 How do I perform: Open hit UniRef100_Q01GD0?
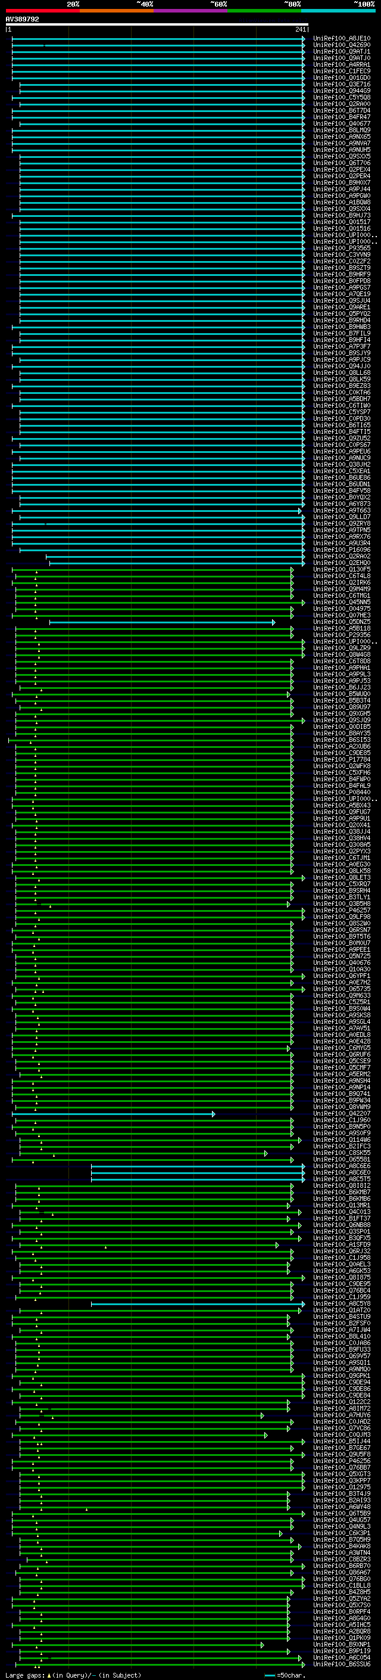point(342,77)
